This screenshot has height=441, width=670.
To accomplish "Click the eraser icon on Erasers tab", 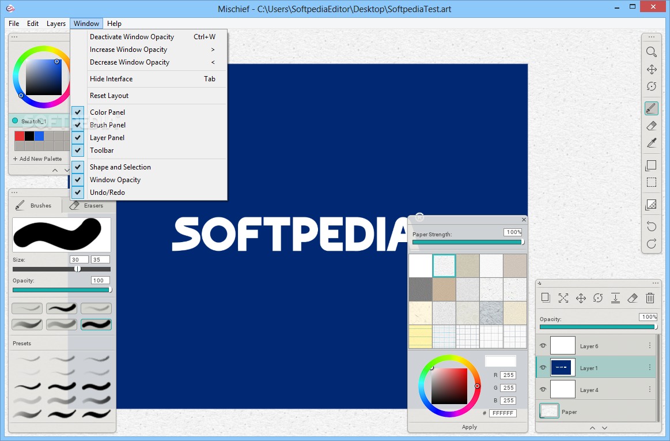I will pyautogui.click(x=74, y=205).
